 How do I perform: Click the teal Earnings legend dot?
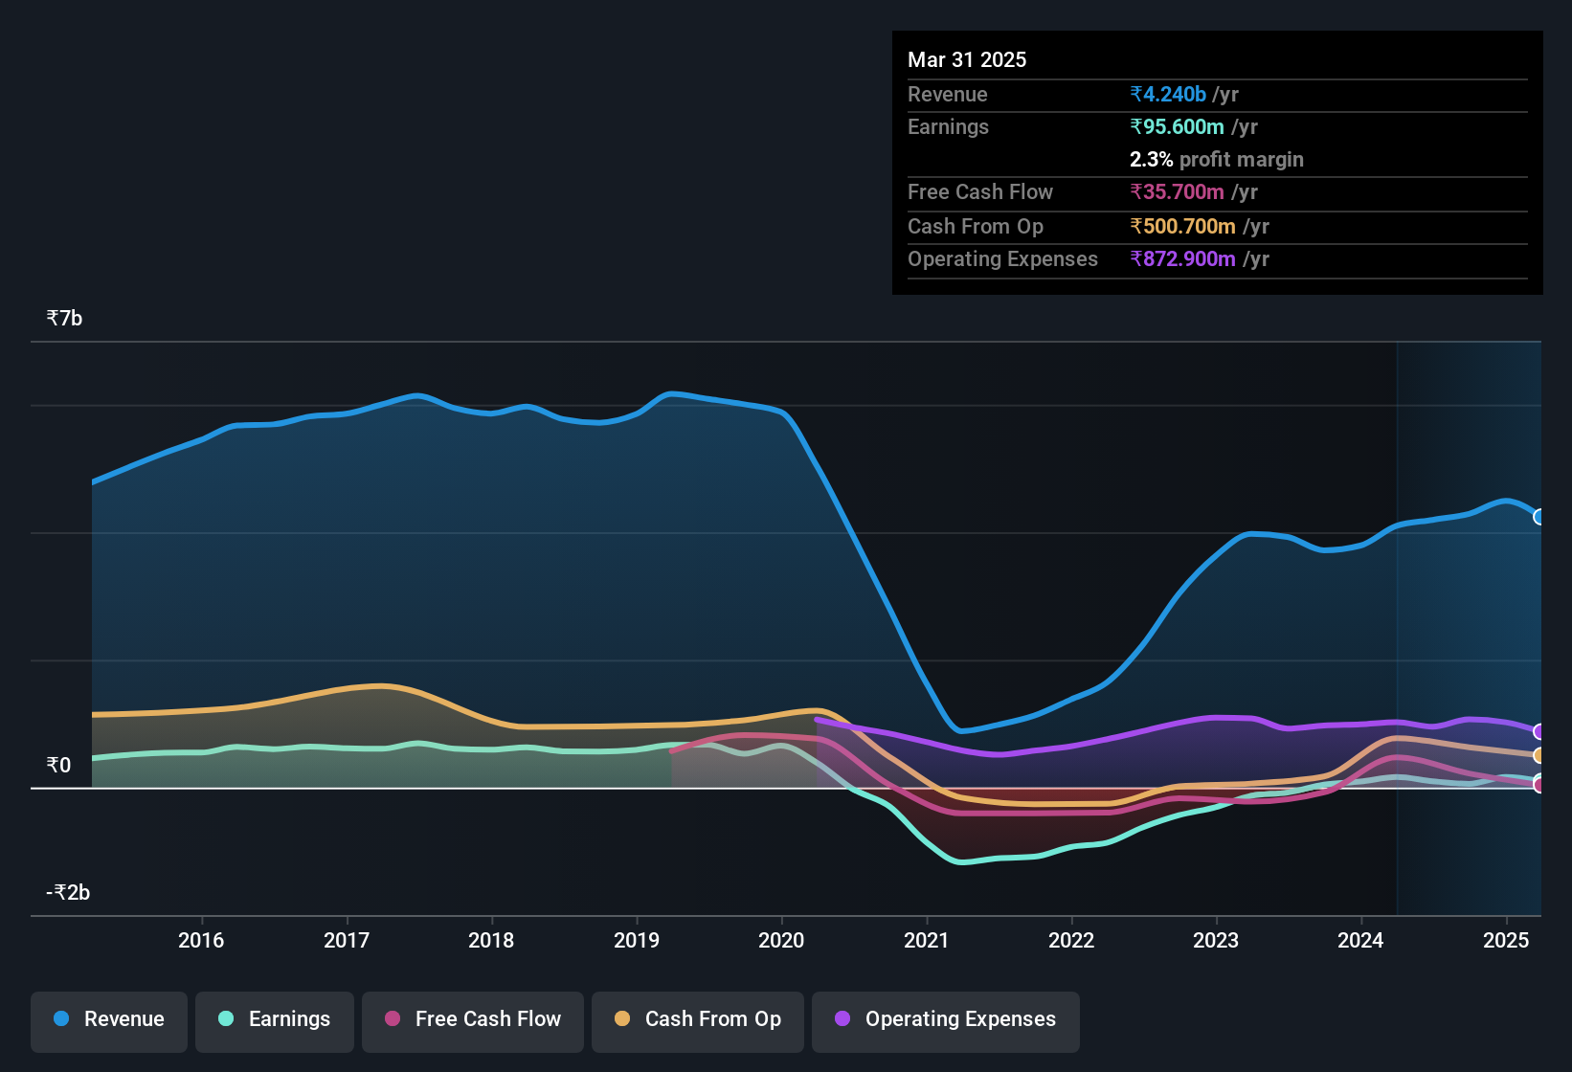click(x=226, y=1018)
